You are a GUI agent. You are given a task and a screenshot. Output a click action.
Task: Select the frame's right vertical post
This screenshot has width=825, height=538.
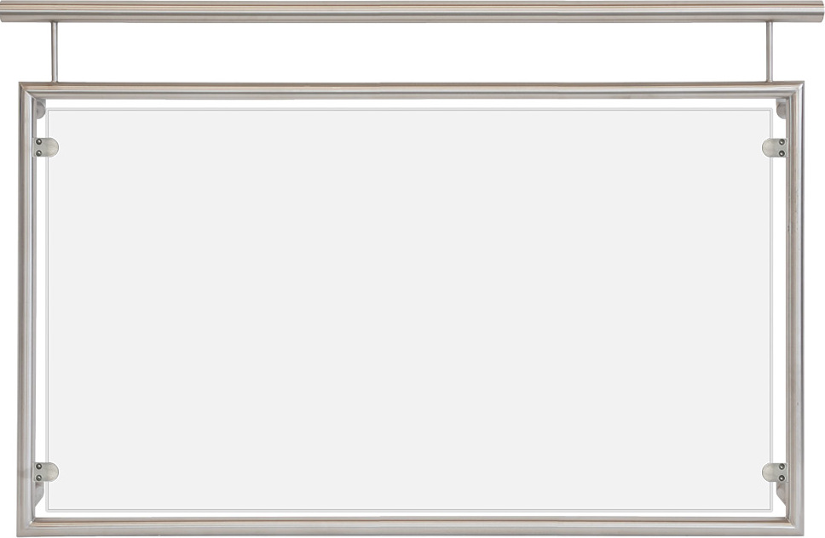pyautogui.click(x=794, y=309)
